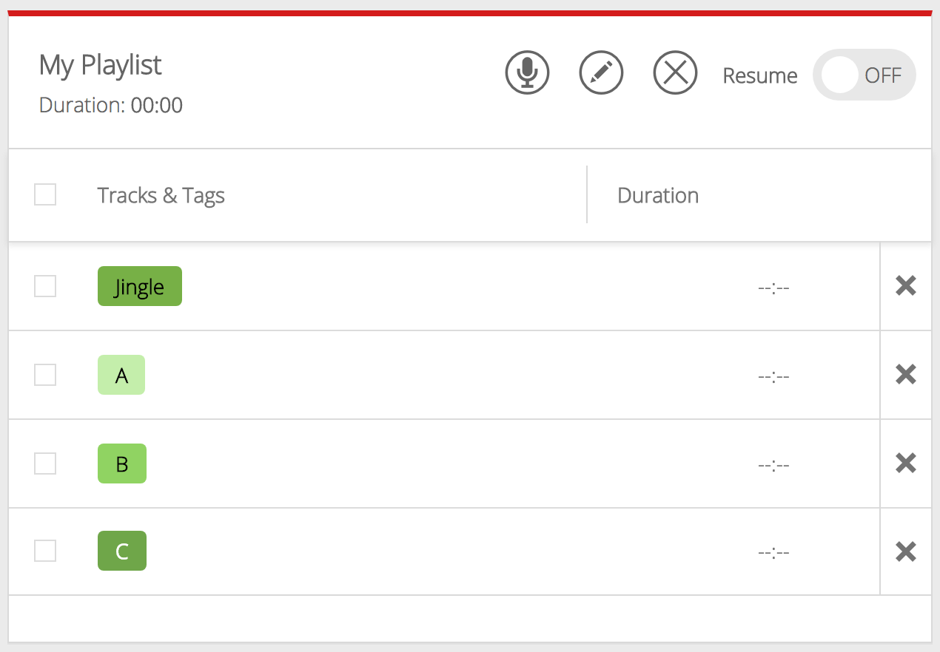
Task: Check the checkbox for tag A
Action: 45,375
